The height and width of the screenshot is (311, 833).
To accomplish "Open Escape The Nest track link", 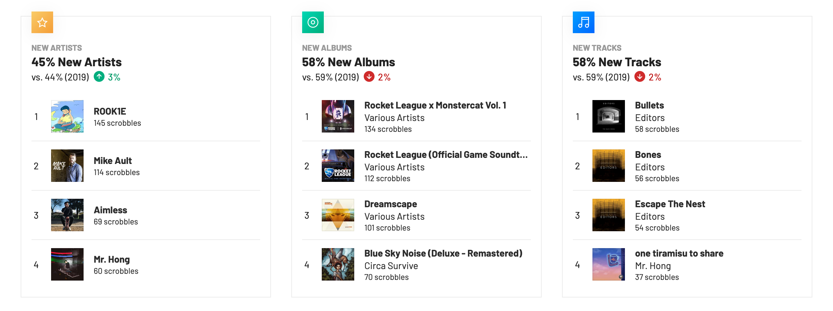I will pos(670,204).
